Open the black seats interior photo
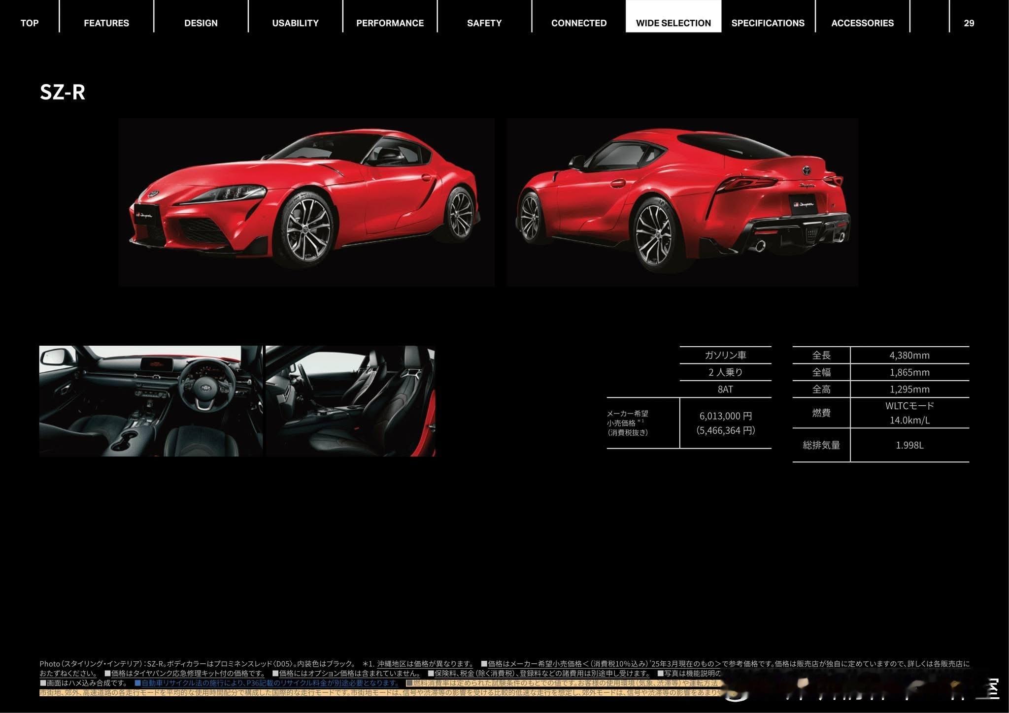The height and width of the screenshot is (713, 1009). point(350,401)
